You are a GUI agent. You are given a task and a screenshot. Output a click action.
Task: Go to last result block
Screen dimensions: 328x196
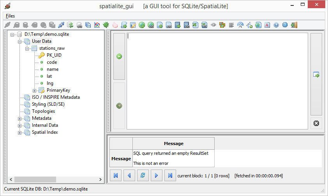[x=170, y=175]
